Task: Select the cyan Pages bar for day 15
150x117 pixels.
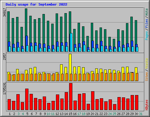Action: click(x=71, y=42)
